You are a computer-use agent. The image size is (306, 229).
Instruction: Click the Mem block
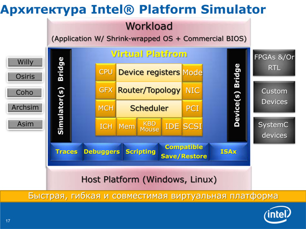point(127,126)
